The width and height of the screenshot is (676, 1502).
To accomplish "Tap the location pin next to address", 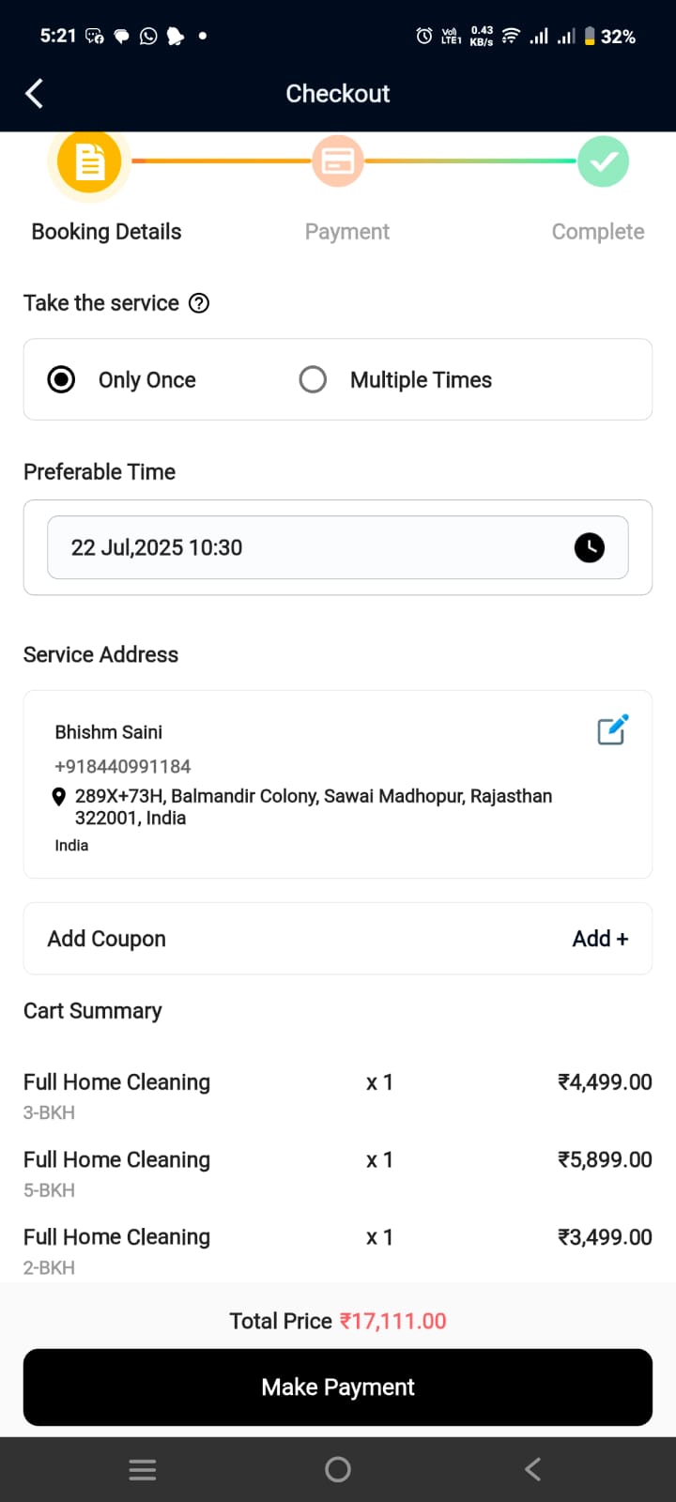I will [x=58, y=797].
